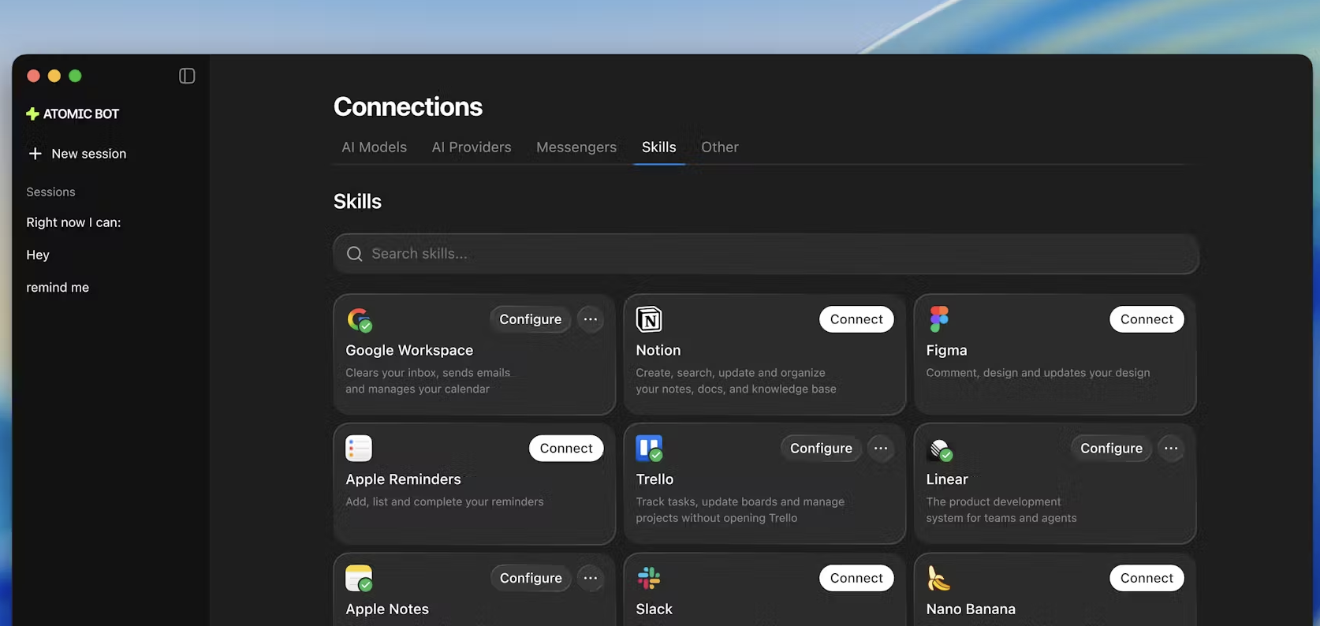The height and width of the screenshot is (626, 1320).
Task: Configure the Linear skill
Action: [x=1111, y=448]
